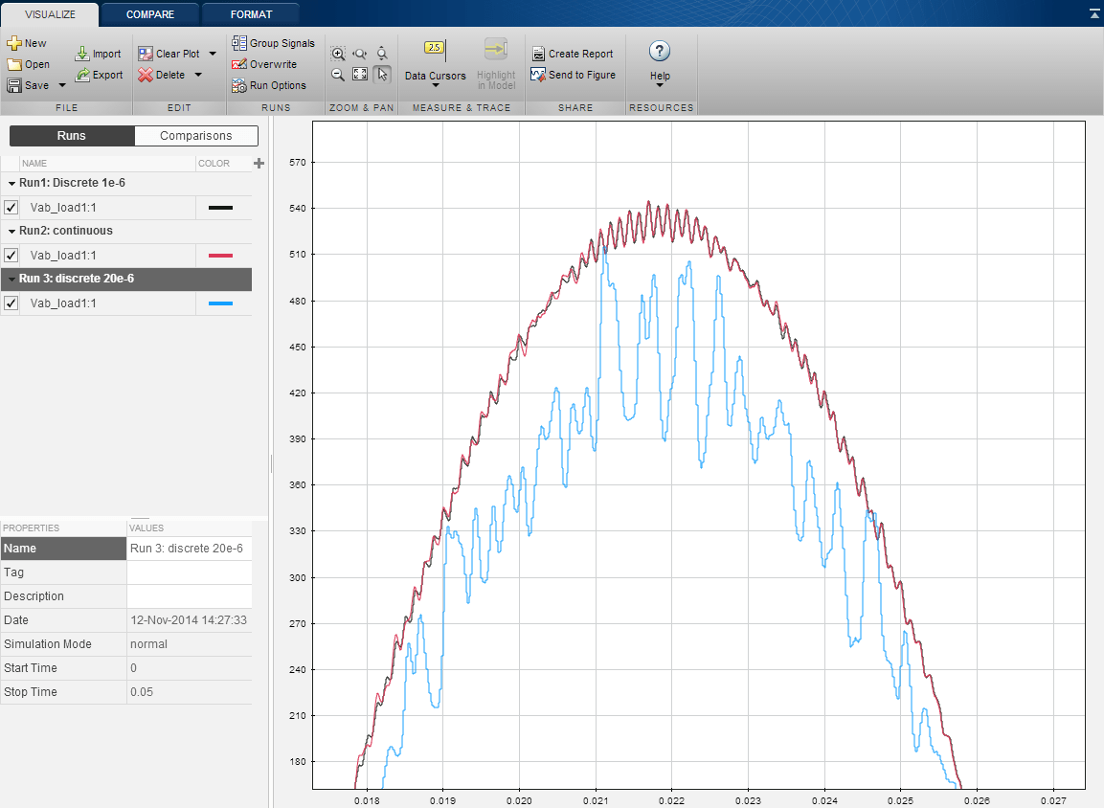
Task: Activate the arrow pointer select tool
Action: click(x=382, y=75)
